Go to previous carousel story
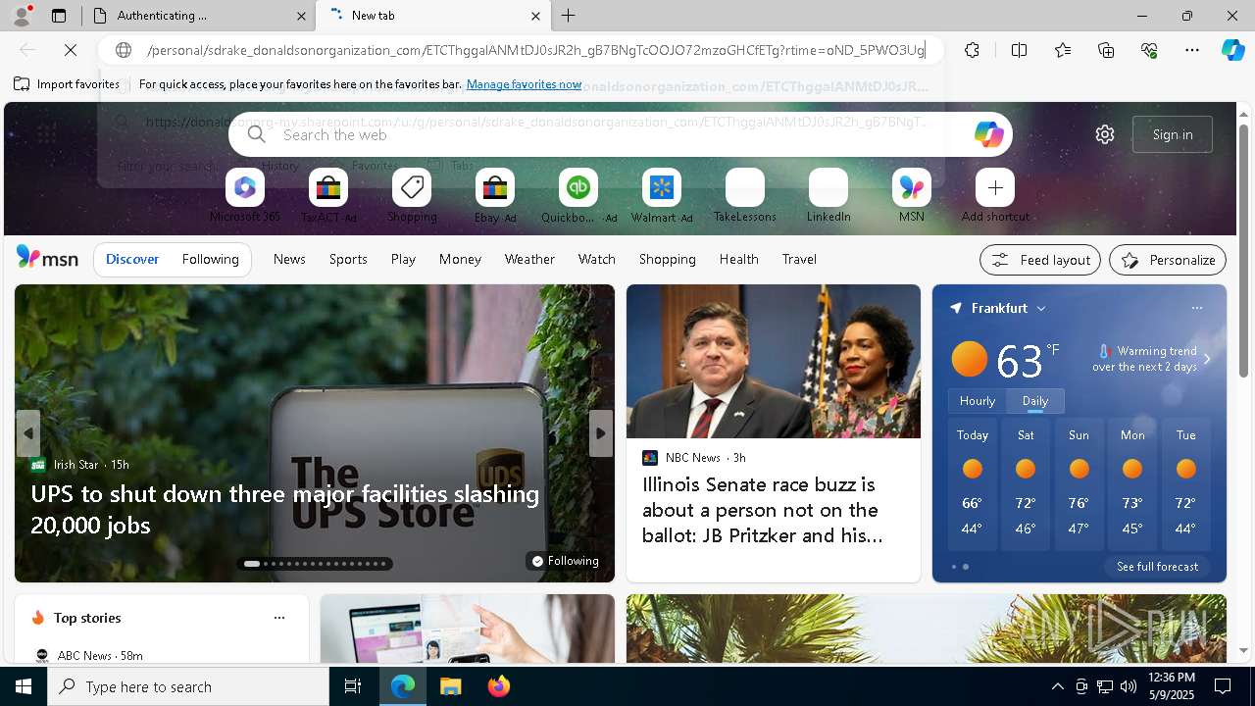 pos(28,433)
